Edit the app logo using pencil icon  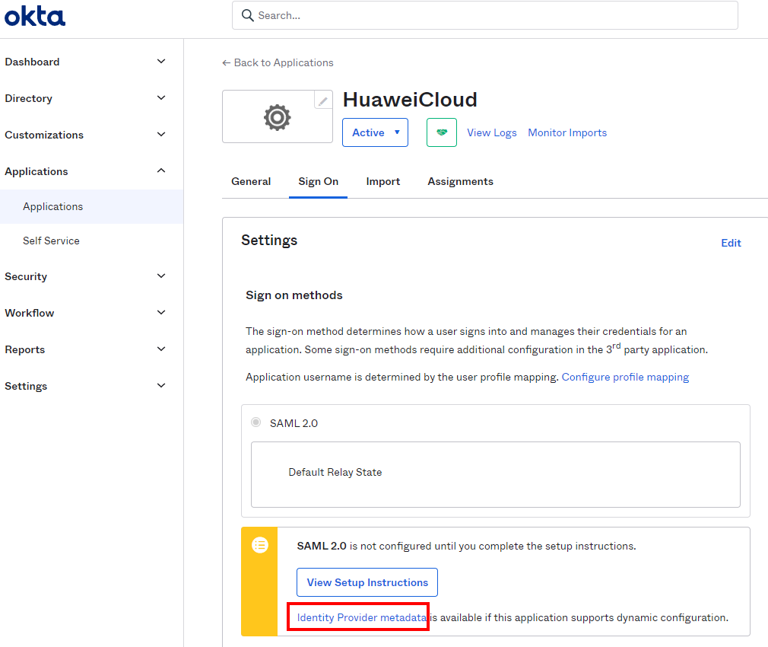point(322,101)
